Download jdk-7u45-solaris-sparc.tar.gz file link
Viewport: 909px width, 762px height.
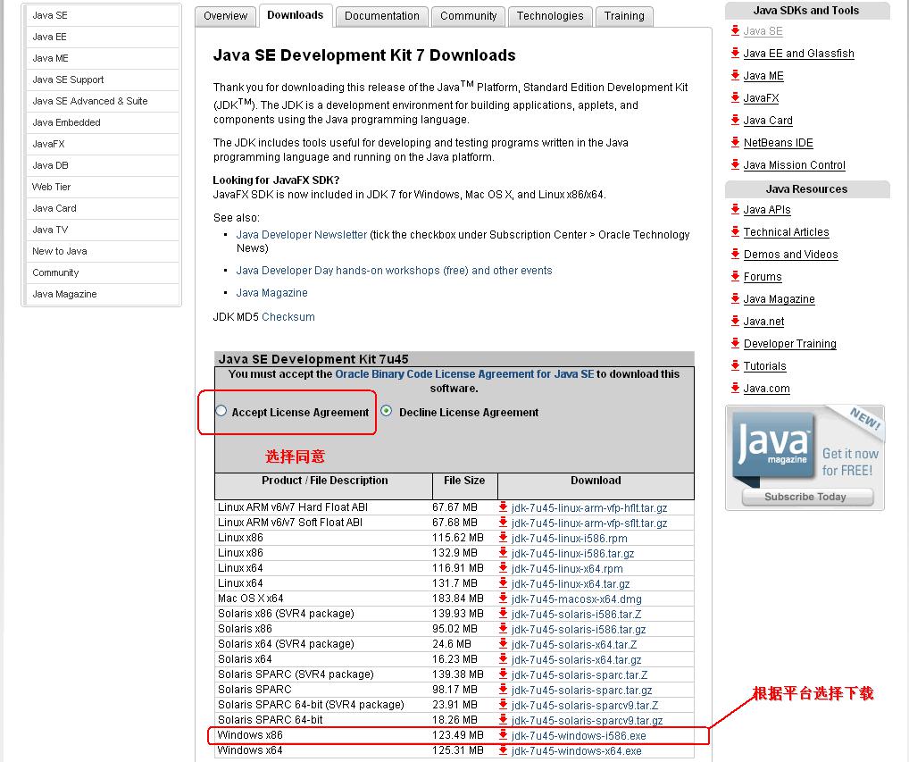pyautogui.click(x=581, y=691)
